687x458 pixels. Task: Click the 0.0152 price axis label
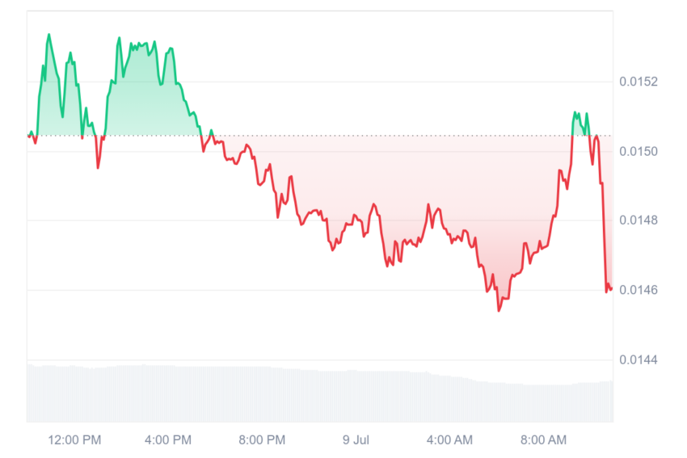click(638, 82)
